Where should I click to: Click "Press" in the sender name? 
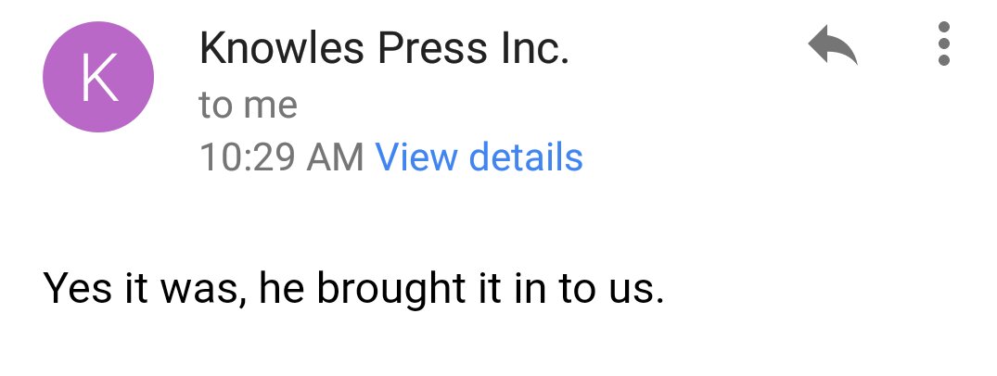(x=433, y=48)
